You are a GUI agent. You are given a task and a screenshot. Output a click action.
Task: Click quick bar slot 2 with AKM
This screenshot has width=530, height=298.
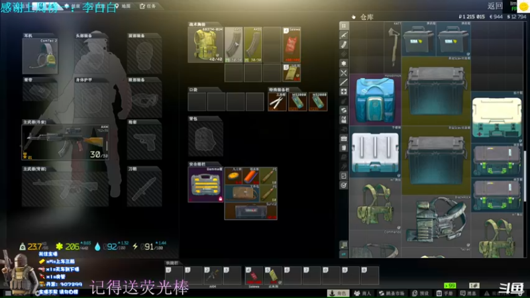coord(213,275)
